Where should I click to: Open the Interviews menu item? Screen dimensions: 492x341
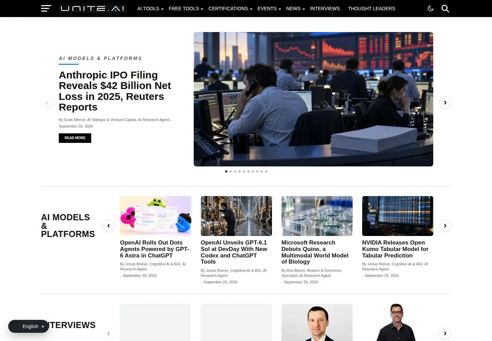[325, 9]
